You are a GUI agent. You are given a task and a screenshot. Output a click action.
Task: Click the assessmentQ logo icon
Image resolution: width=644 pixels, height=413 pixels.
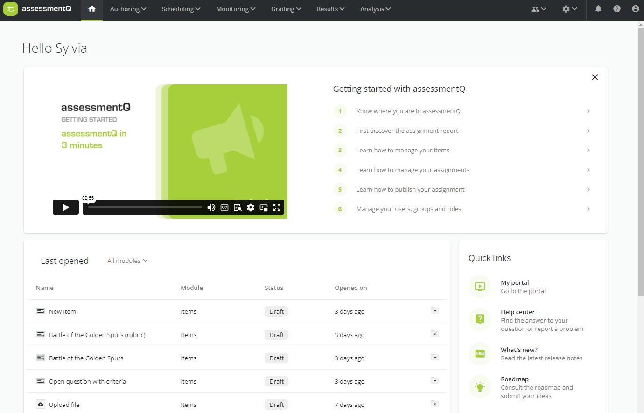pos(11,9)
